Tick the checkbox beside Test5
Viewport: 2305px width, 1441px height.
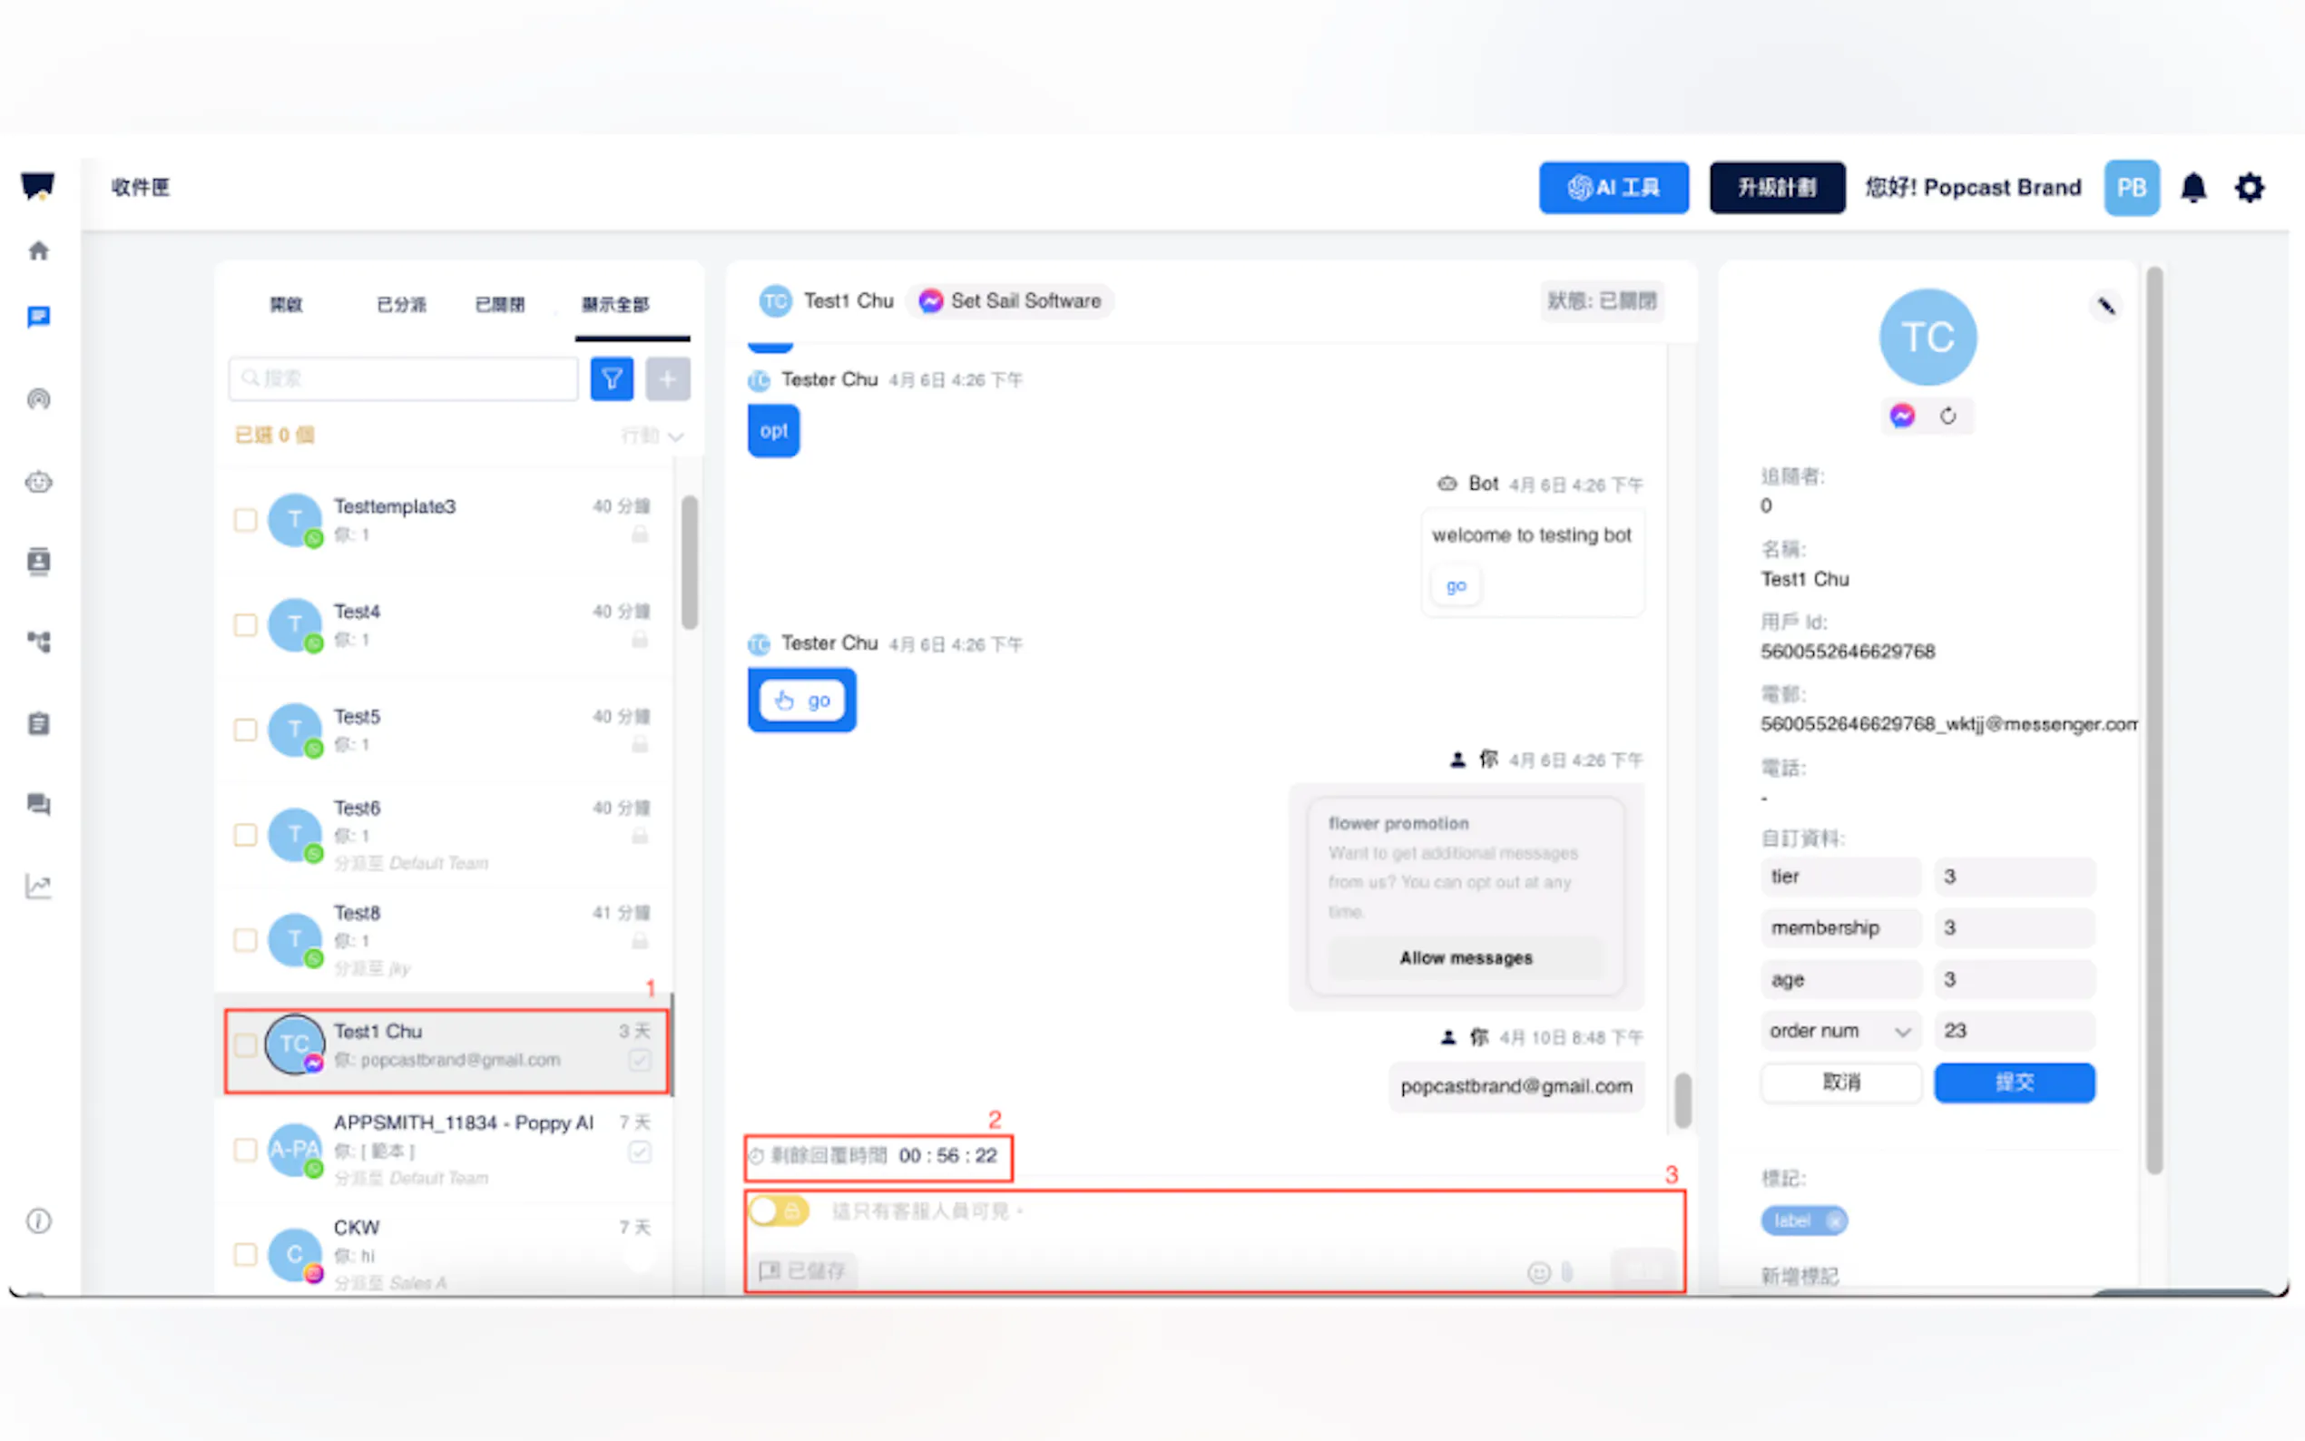[246, 730]
